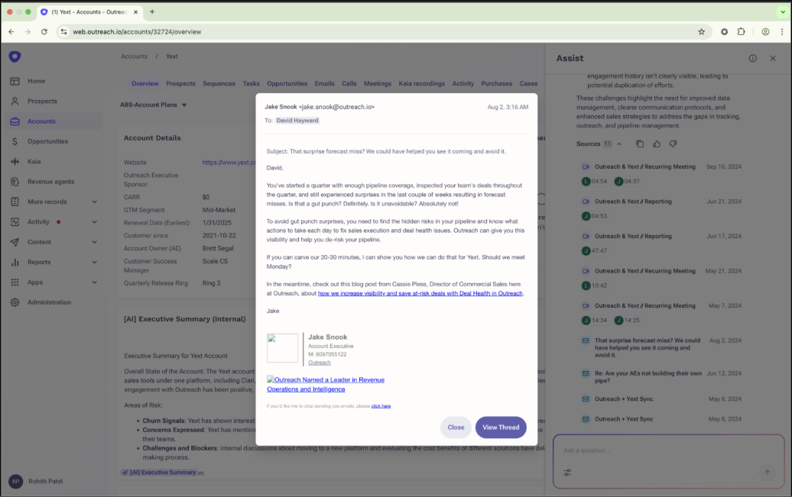Open Deal Health blog post link
This screenshot has width=792, height=497.
point(420,293)
